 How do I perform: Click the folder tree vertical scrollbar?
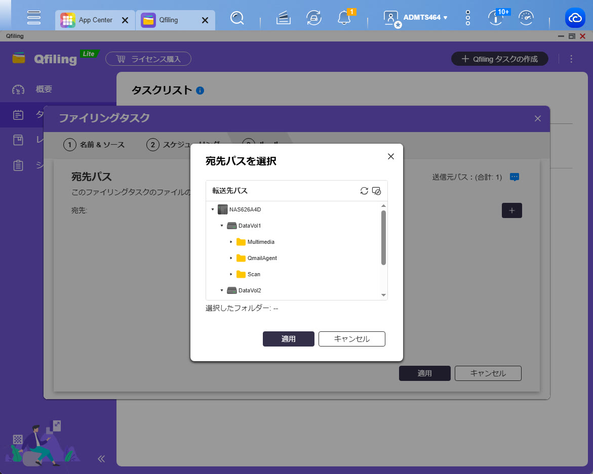coord(383,238)
